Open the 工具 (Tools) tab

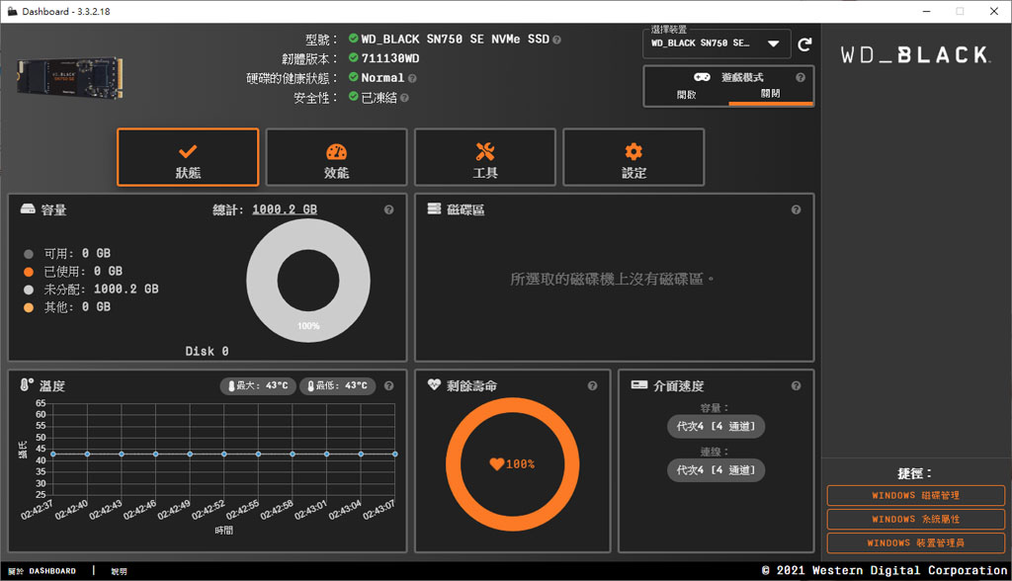(484, 157)
